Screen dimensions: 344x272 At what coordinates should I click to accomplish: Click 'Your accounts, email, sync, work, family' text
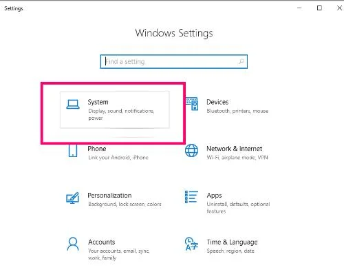119,254
